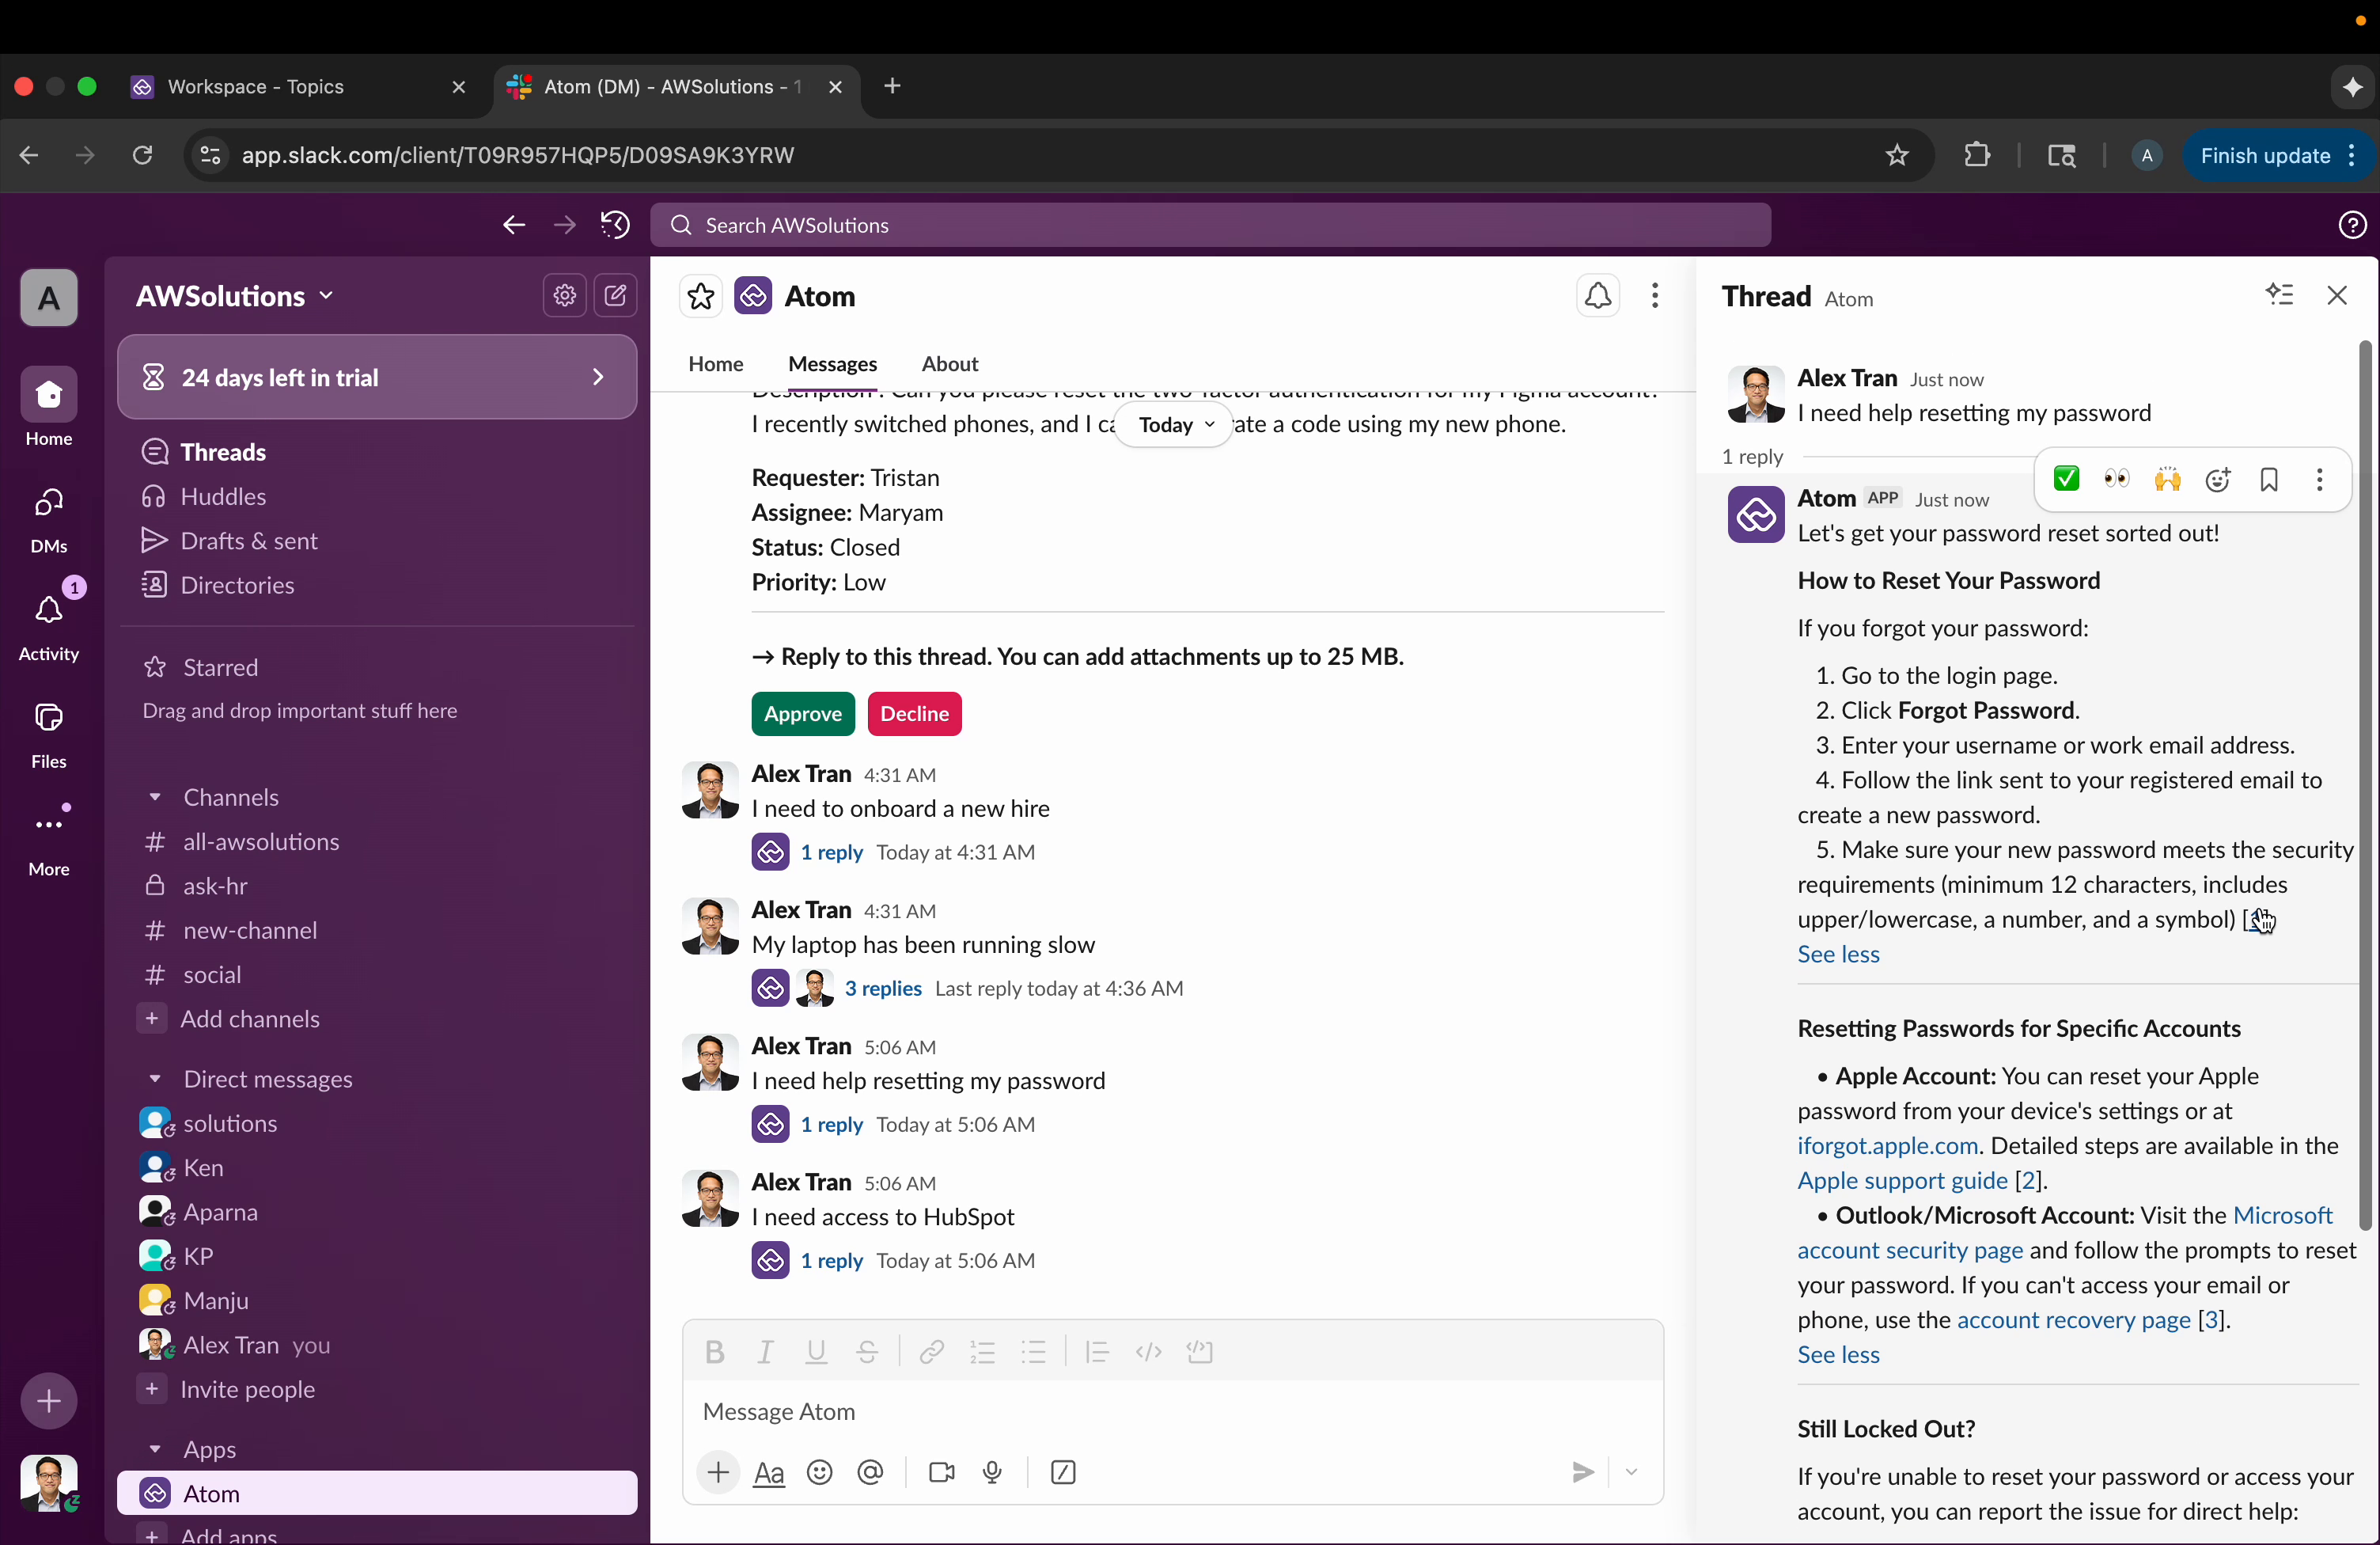Click the Message Atom input field
Screen dimensions: 2380x1545
coord(1170,1412)
